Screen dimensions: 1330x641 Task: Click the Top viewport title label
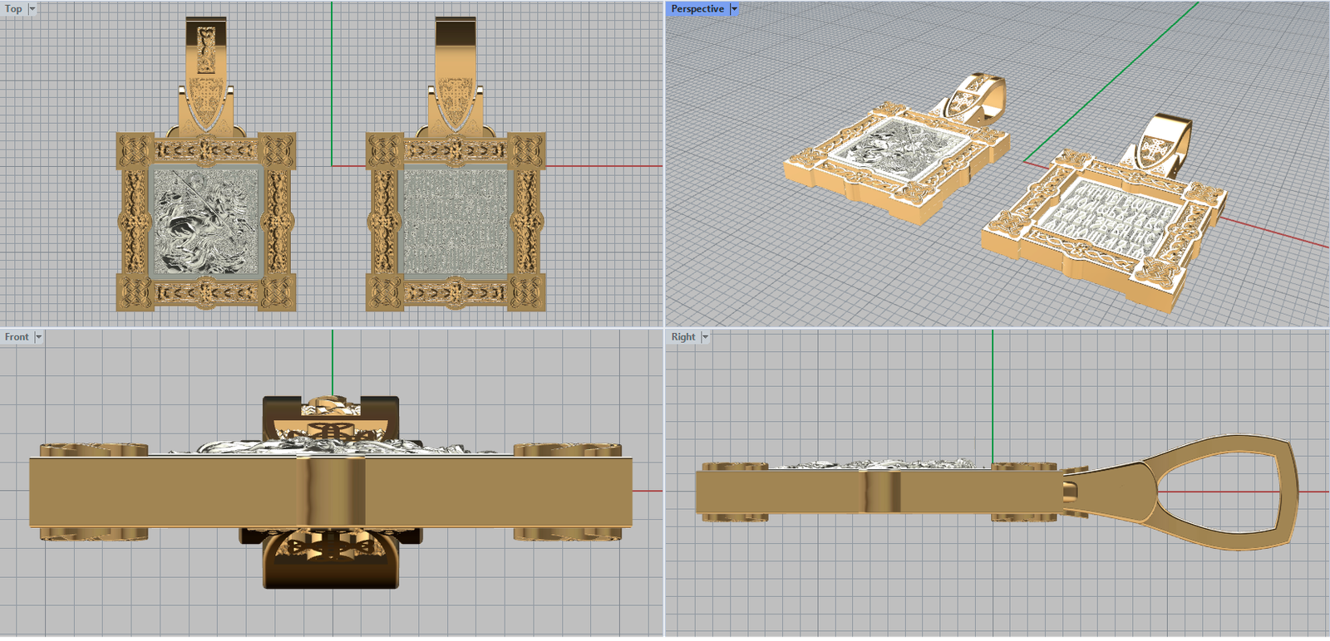point(13,9)
